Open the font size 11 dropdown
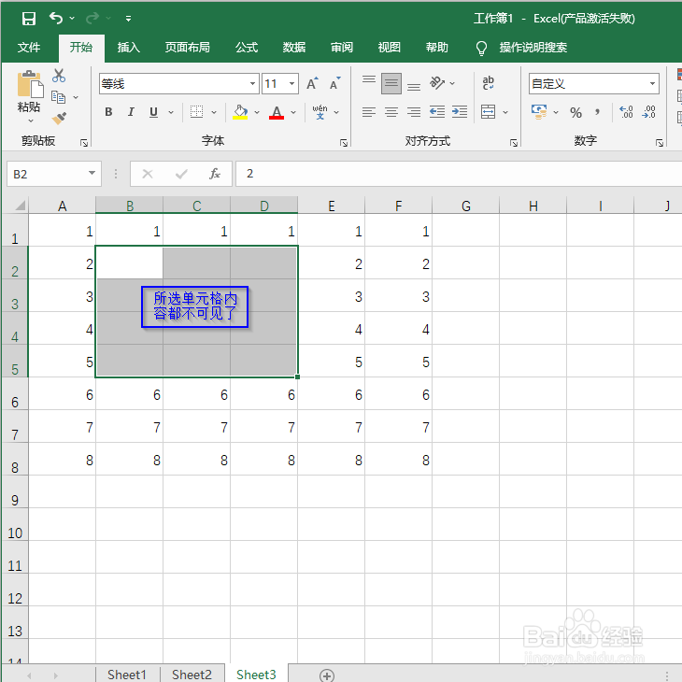682x682 pixels. pos(291,83)
